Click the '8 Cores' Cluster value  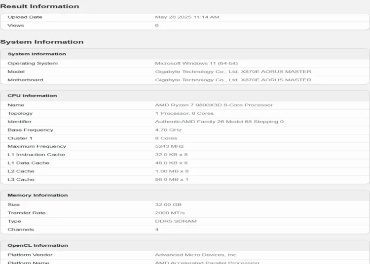point(166,138)
